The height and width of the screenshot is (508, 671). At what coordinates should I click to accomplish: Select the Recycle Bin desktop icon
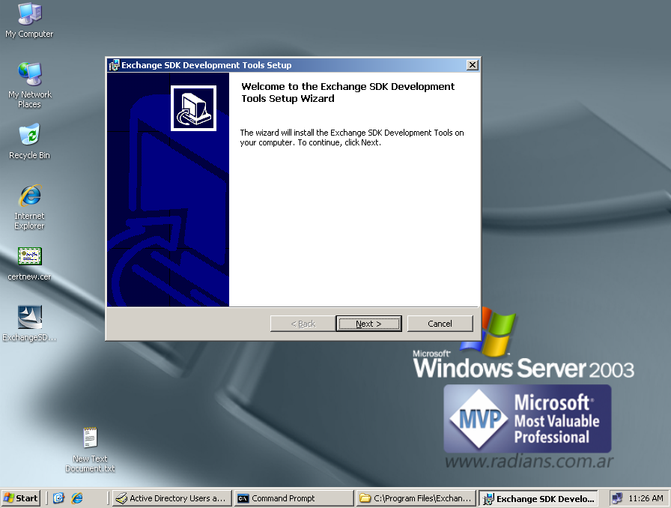29,136
